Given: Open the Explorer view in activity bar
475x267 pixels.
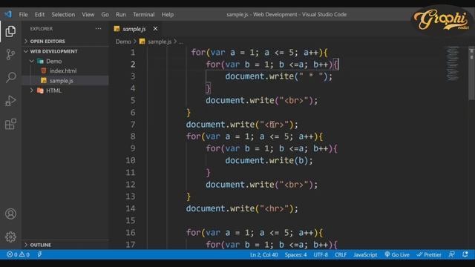Looking at the screenshot, I should (x=10, y=31).
